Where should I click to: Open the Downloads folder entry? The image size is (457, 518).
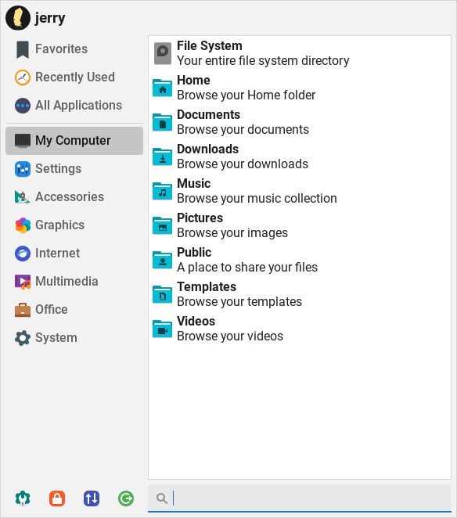(x=300, y=156)
